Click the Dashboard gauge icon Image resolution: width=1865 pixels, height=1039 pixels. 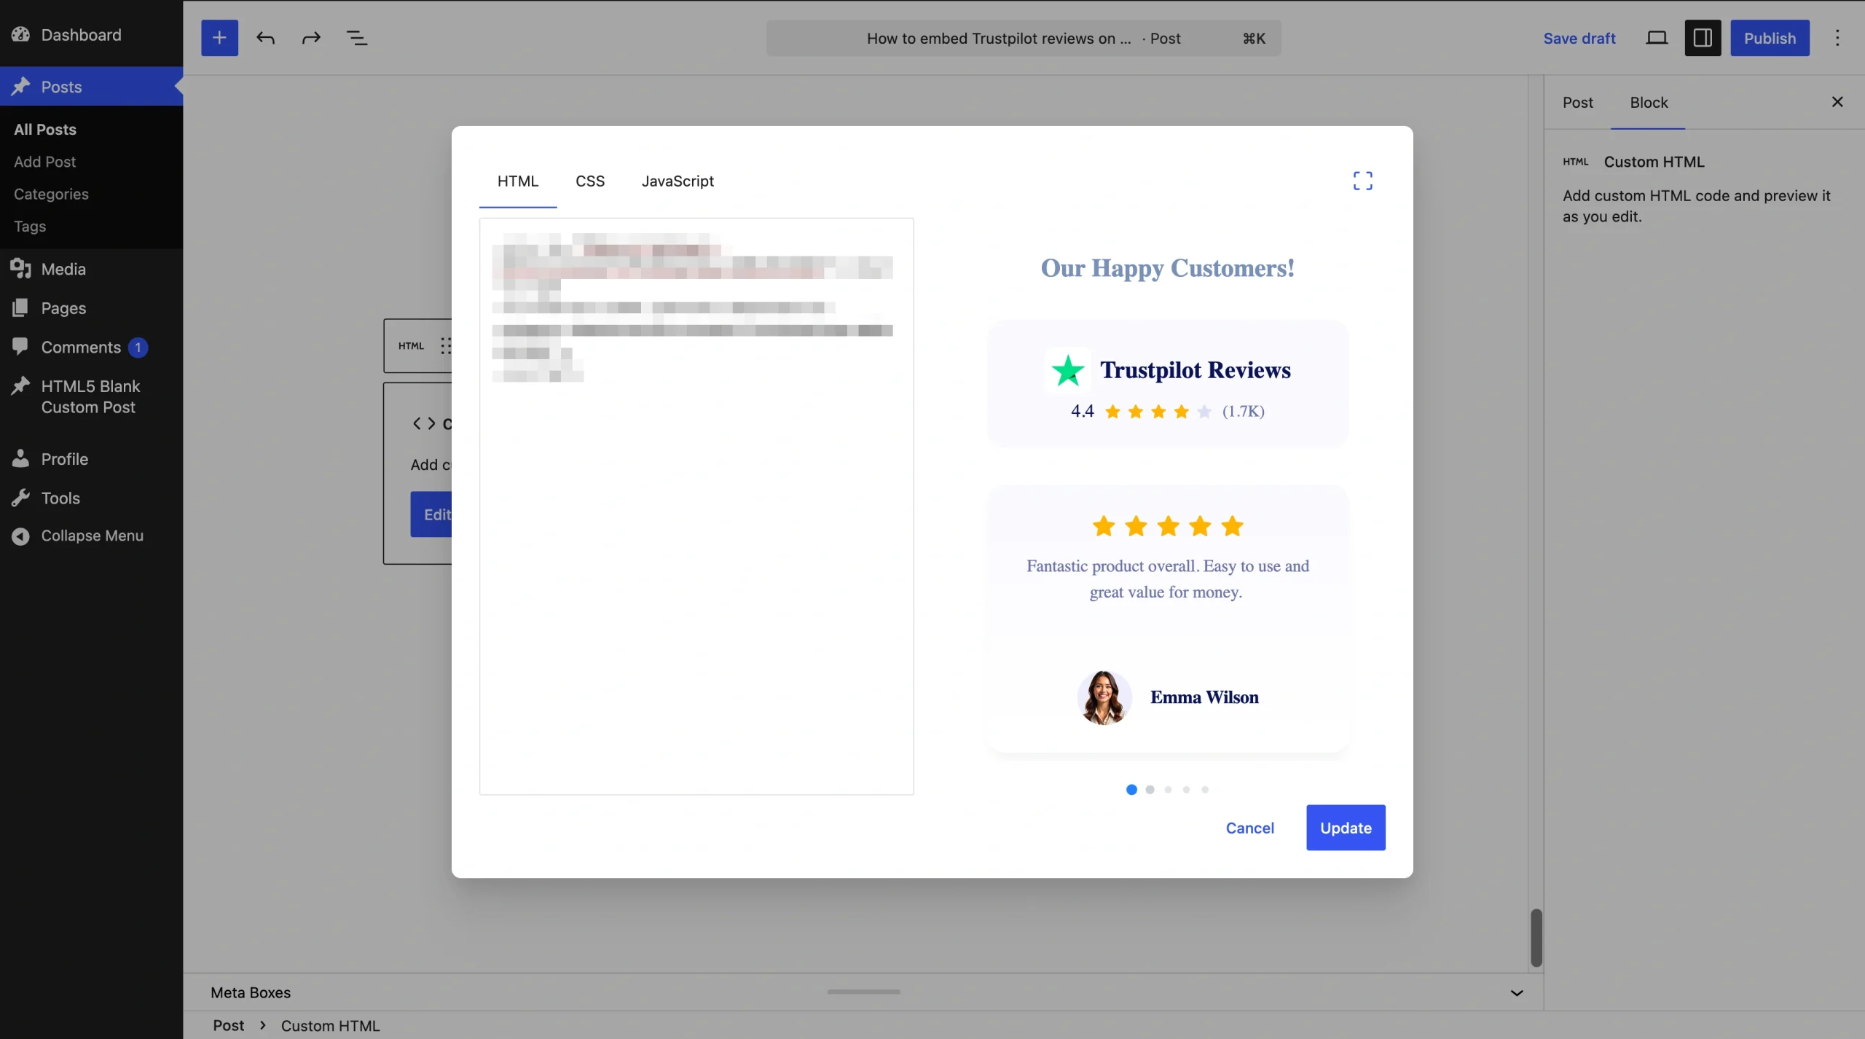pyautogui.click(x=20, y=34)
